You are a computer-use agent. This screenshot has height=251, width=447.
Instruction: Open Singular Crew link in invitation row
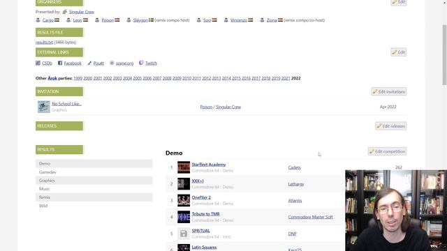pos(228,107)
